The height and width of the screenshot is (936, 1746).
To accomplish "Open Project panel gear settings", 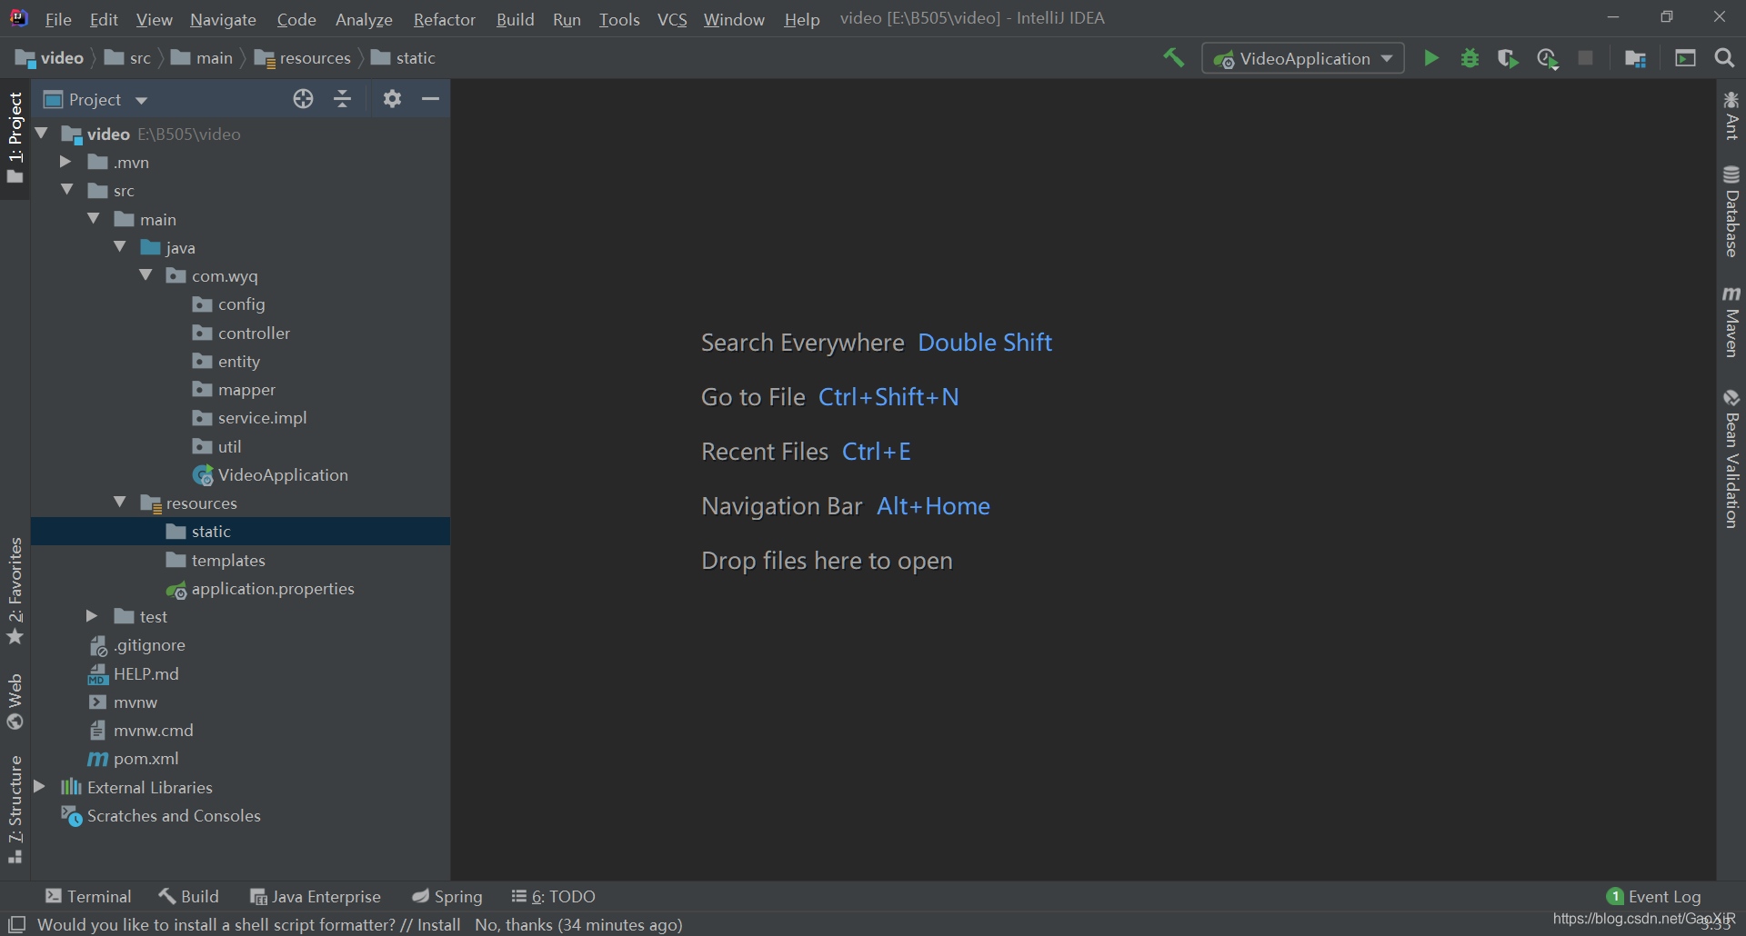I will [x=392, y=99].
